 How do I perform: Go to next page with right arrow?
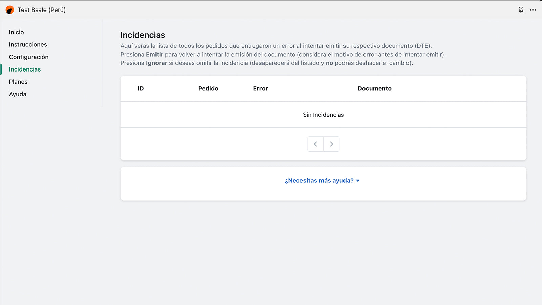click(x=331, y=144)
